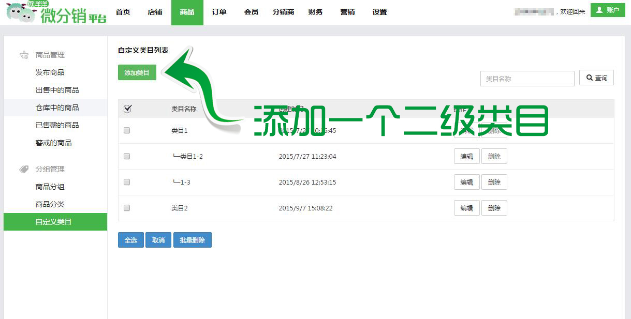
Task: Open the 订单 menu tab
Action: tap(219, 12)
